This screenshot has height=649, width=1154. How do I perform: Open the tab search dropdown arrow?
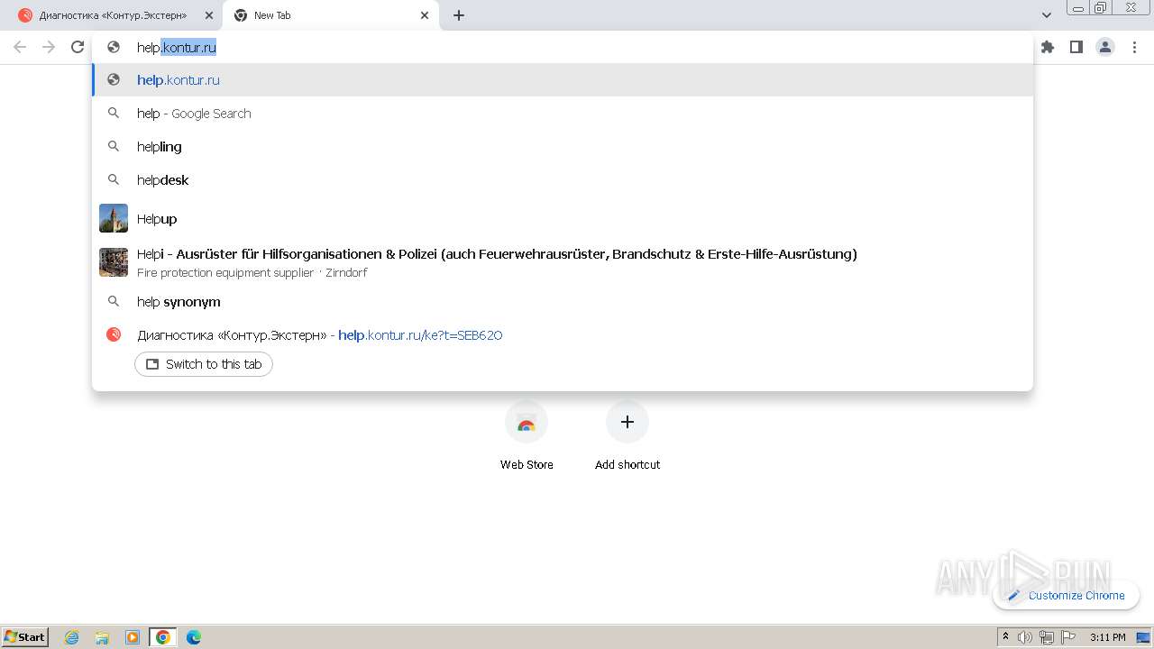[x=1047, y=15]
